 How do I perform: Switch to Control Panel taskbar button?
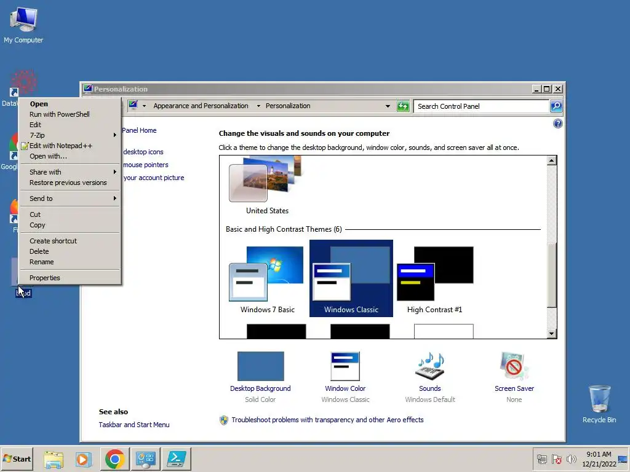(x=145, y=459)
